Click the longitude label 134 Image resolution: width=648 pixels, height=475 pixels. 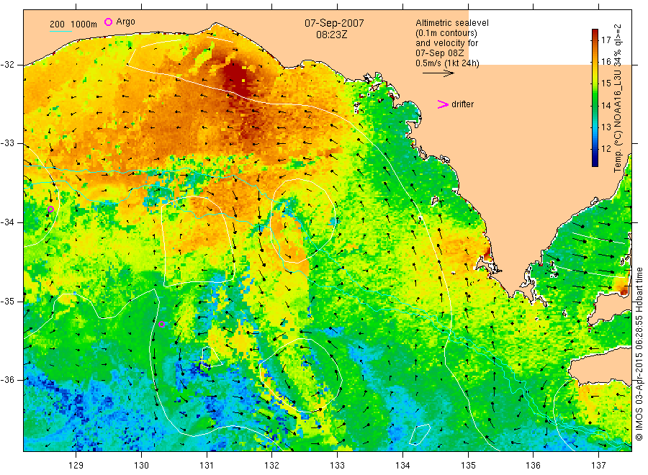coord(402,465)
